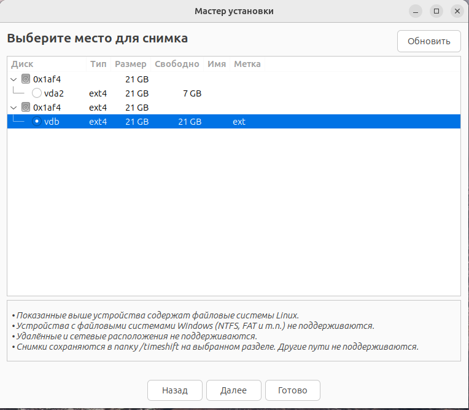Sort by the Имя column header
The height and width of the screenshot is (410, 469).
pos(217,64)
